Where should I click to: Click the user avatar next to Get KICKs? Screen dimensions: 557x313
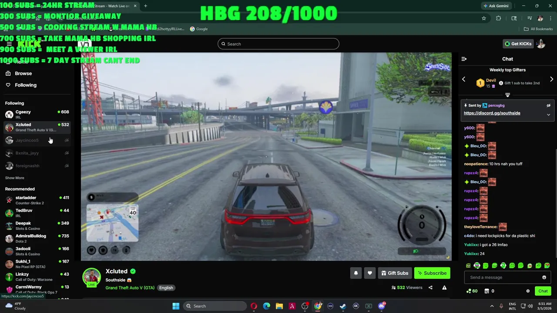(541, 43)
